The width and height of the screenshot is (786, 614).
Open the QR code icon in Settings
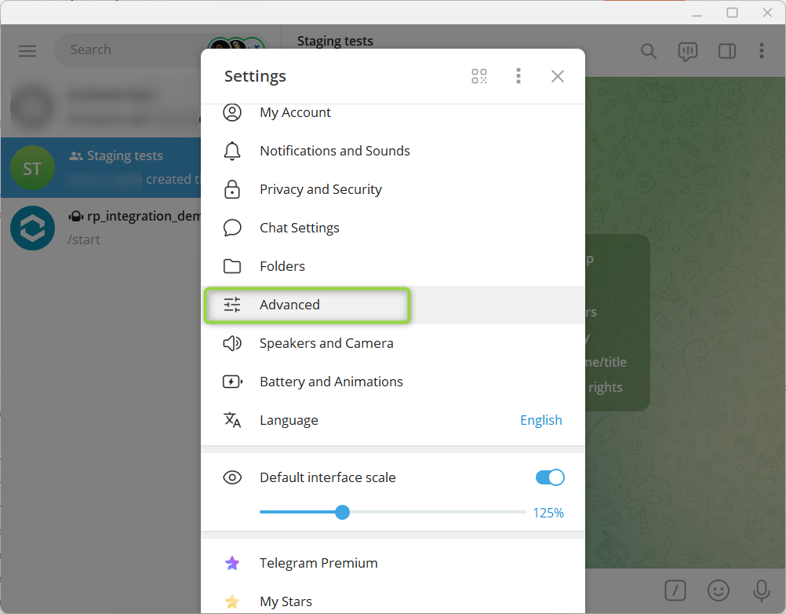tap(479, 76)
